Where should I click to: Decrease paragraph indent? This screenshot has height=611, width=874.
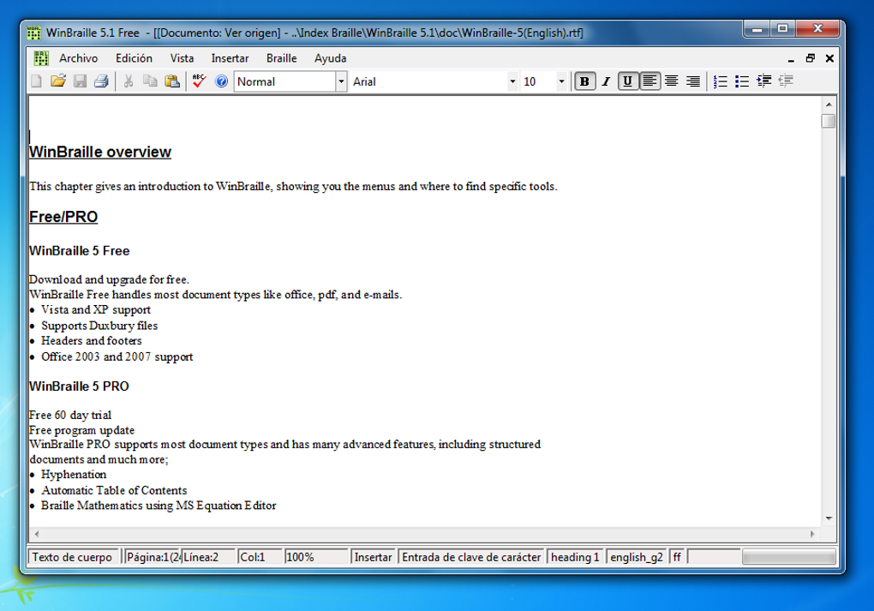pos(786,81)
